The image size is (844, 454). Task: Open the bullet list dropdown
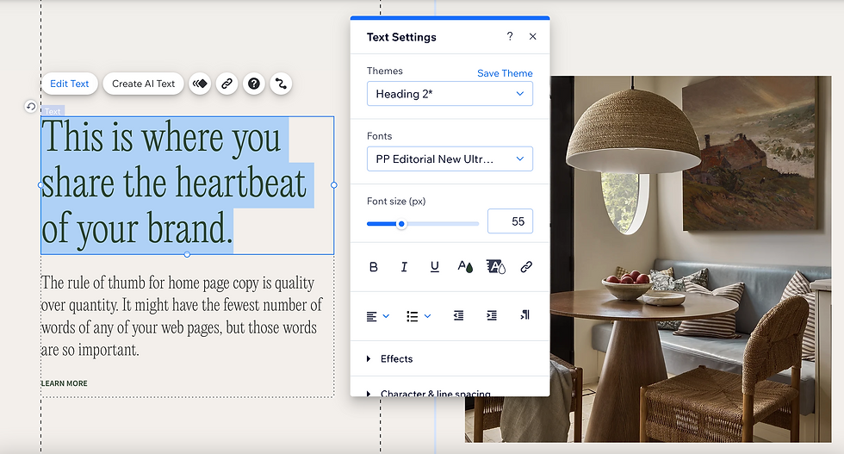pos(419,316)
